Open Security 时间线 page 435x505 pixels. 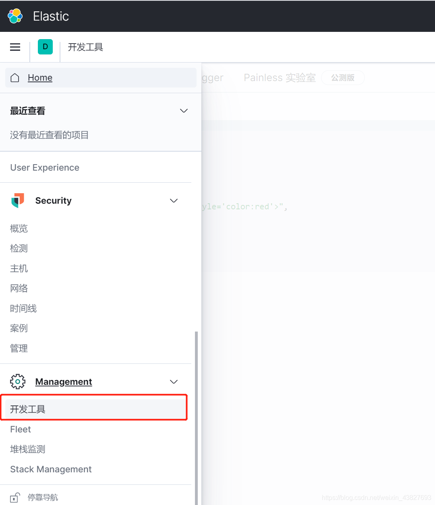click(23, 308)
